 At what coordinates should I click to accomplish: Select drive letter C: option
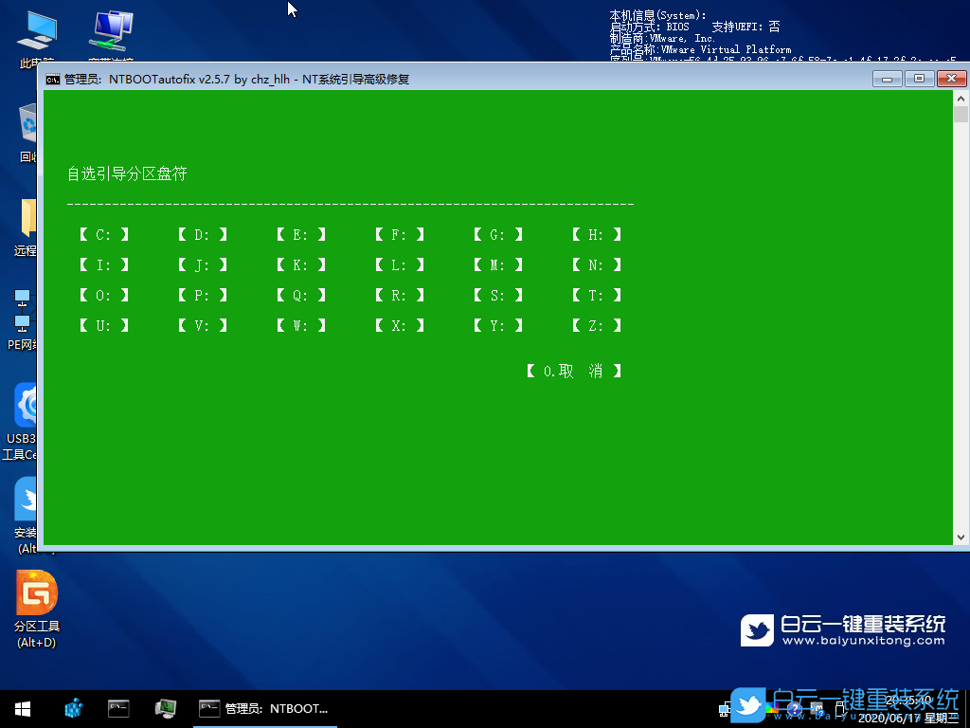pyautogui.click(x=103, y=235)
